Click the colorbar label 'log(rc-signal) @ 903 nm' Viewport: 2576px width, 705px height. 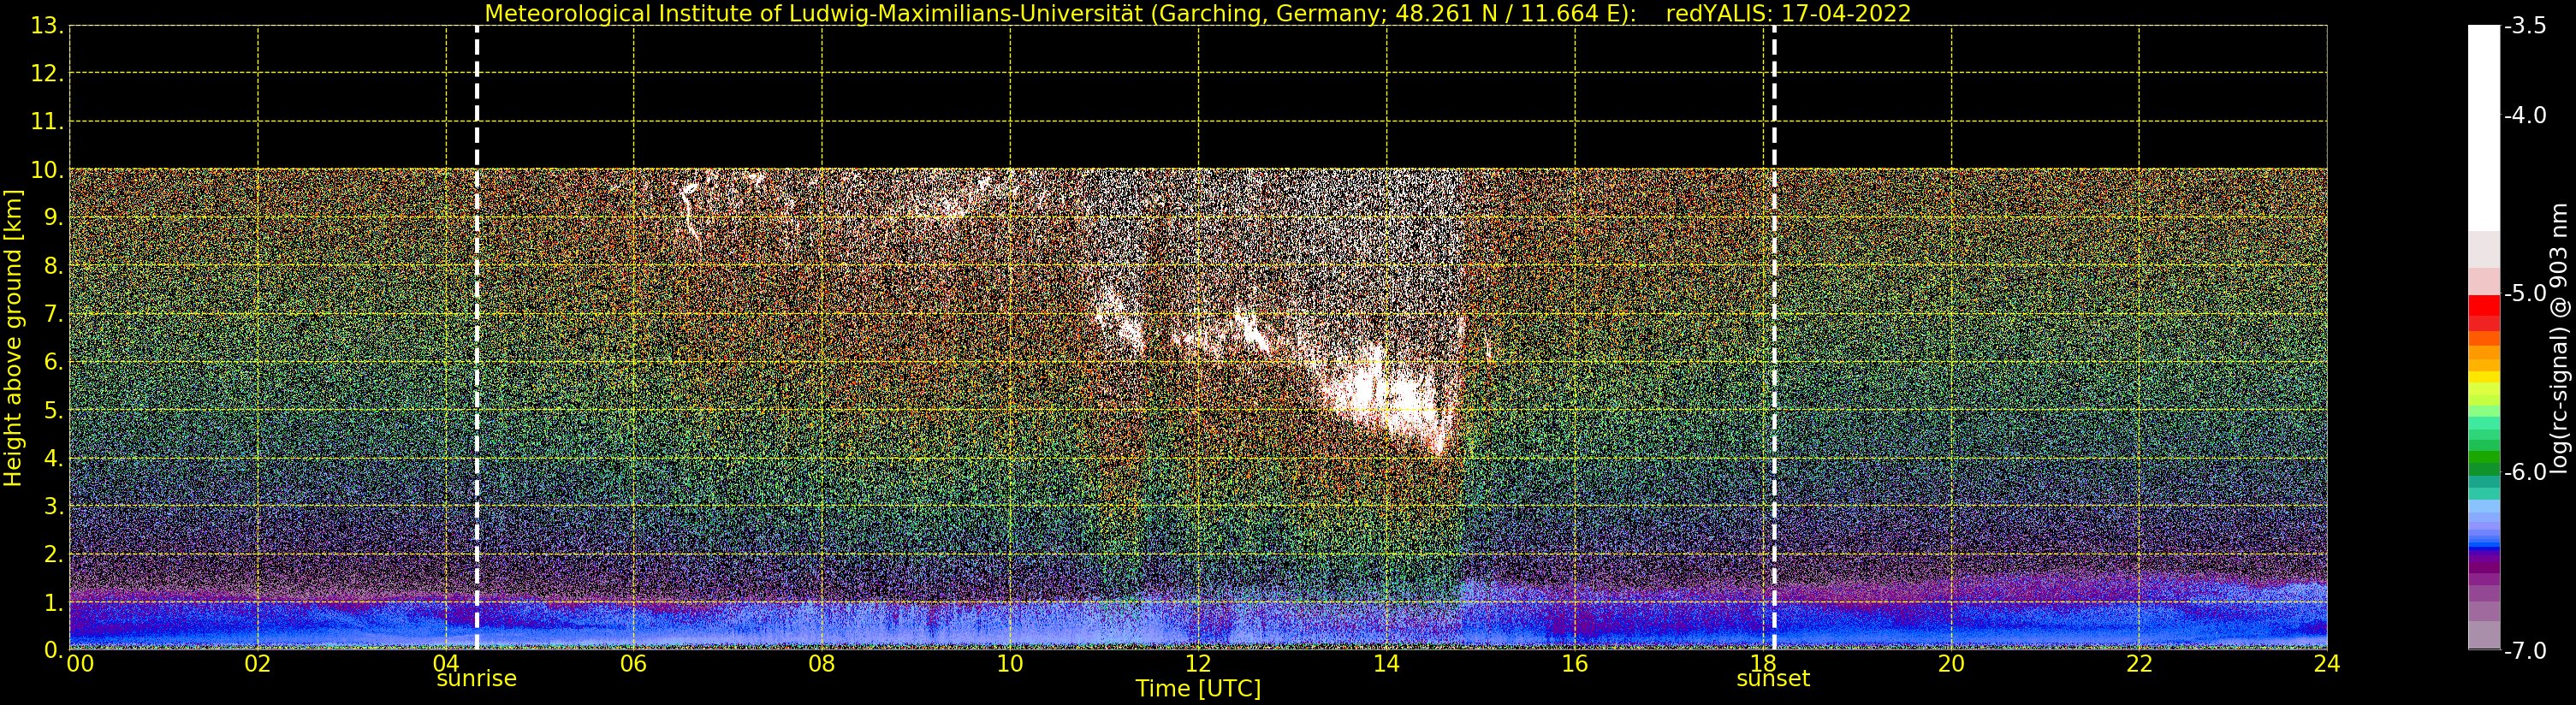[x=2560, y=338]
